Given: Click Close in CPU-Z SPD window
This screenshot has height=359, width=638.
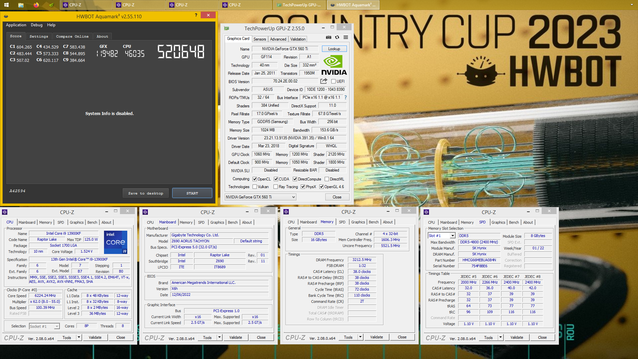Looking at the screenshot, I should click(542, 337).
